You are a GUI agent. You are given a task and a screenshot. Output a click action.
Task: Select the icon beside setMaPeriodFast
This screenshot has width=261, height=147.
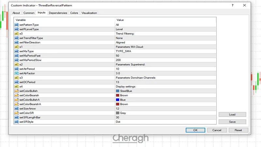coord(16,56)
